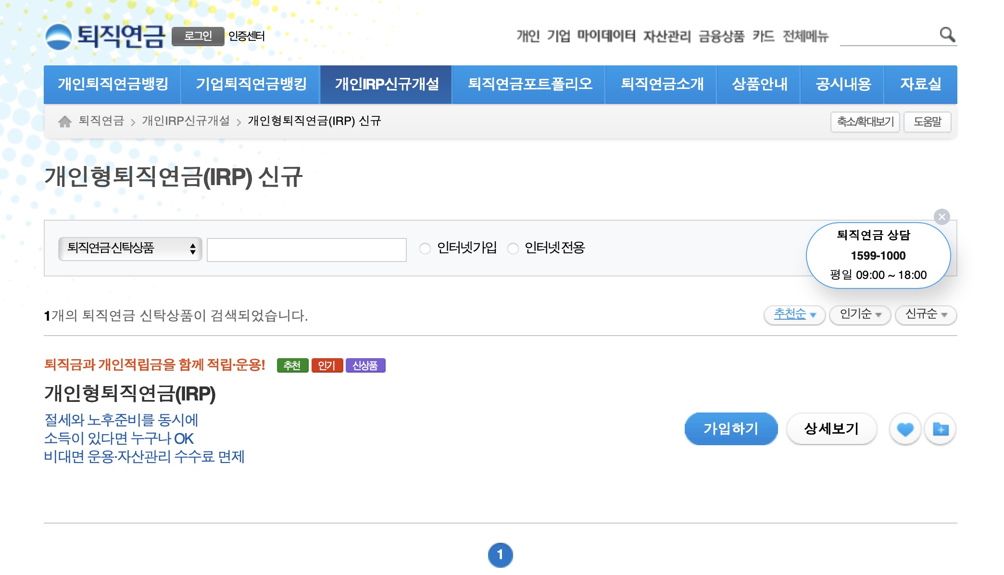Close the 퇴직연금 상담 popup bubble

941,217
